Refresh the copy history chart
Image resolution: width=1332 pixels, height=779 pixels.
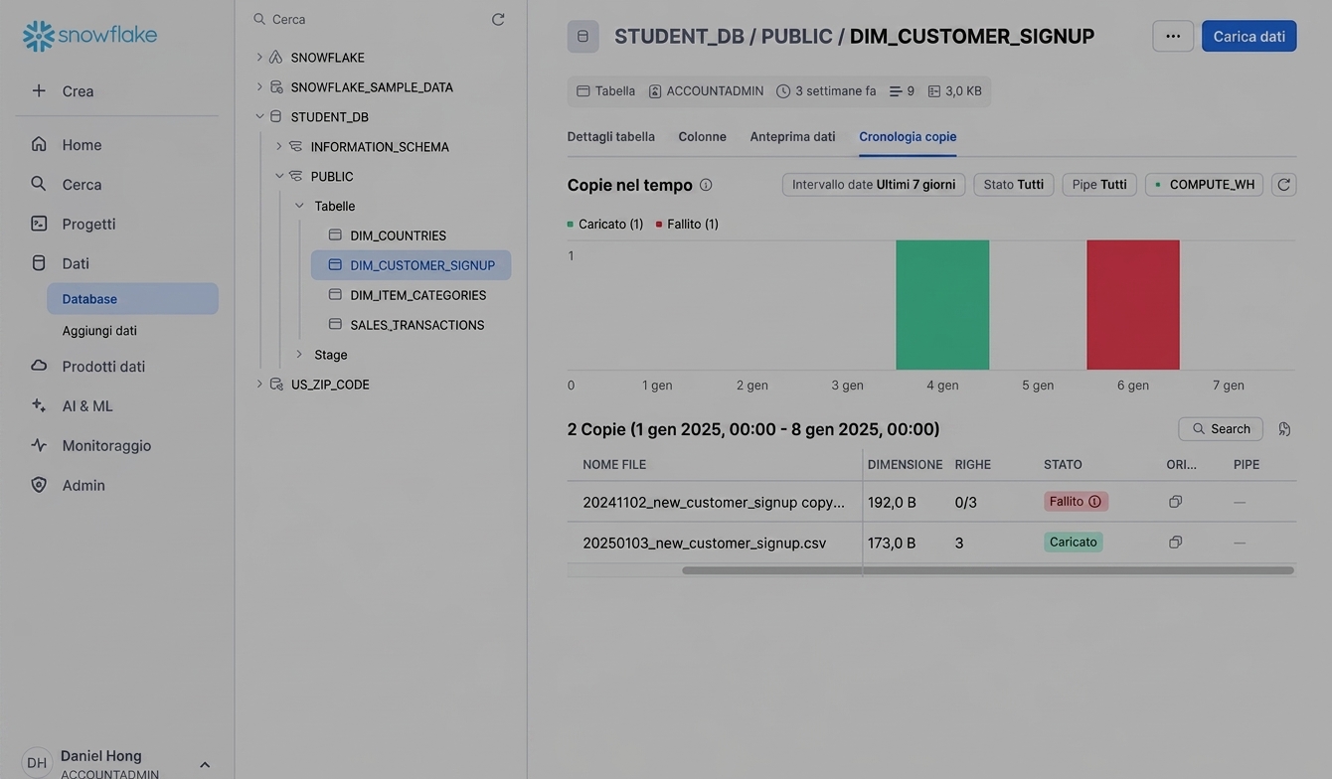pyautogui.click(x=1283, y=185)
